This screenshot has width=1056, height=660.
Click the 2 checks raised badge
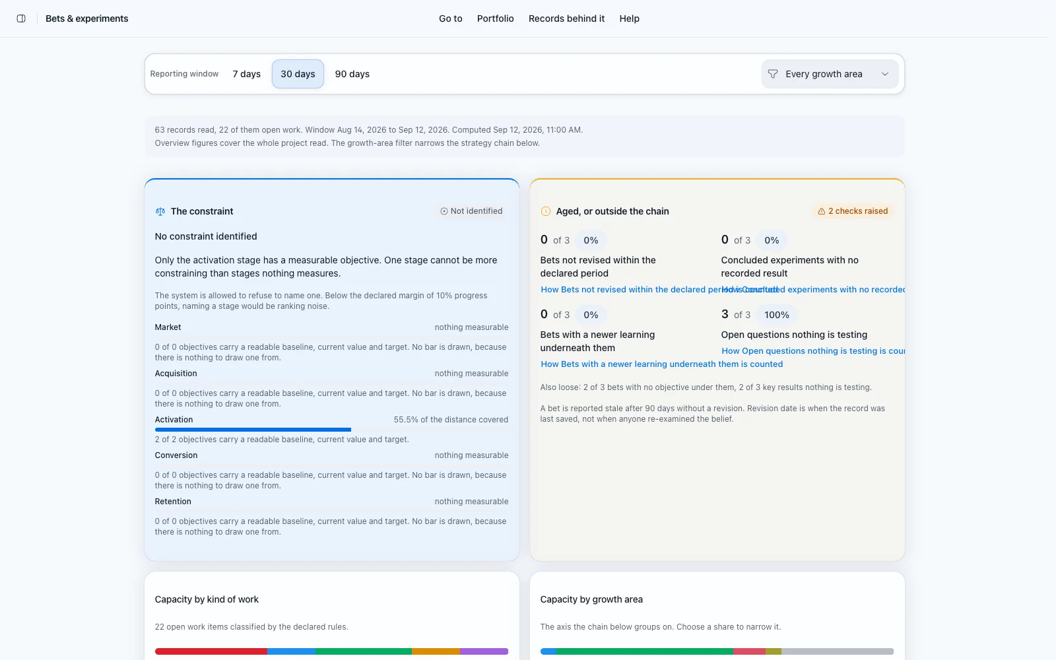click(x=853, y=211)
